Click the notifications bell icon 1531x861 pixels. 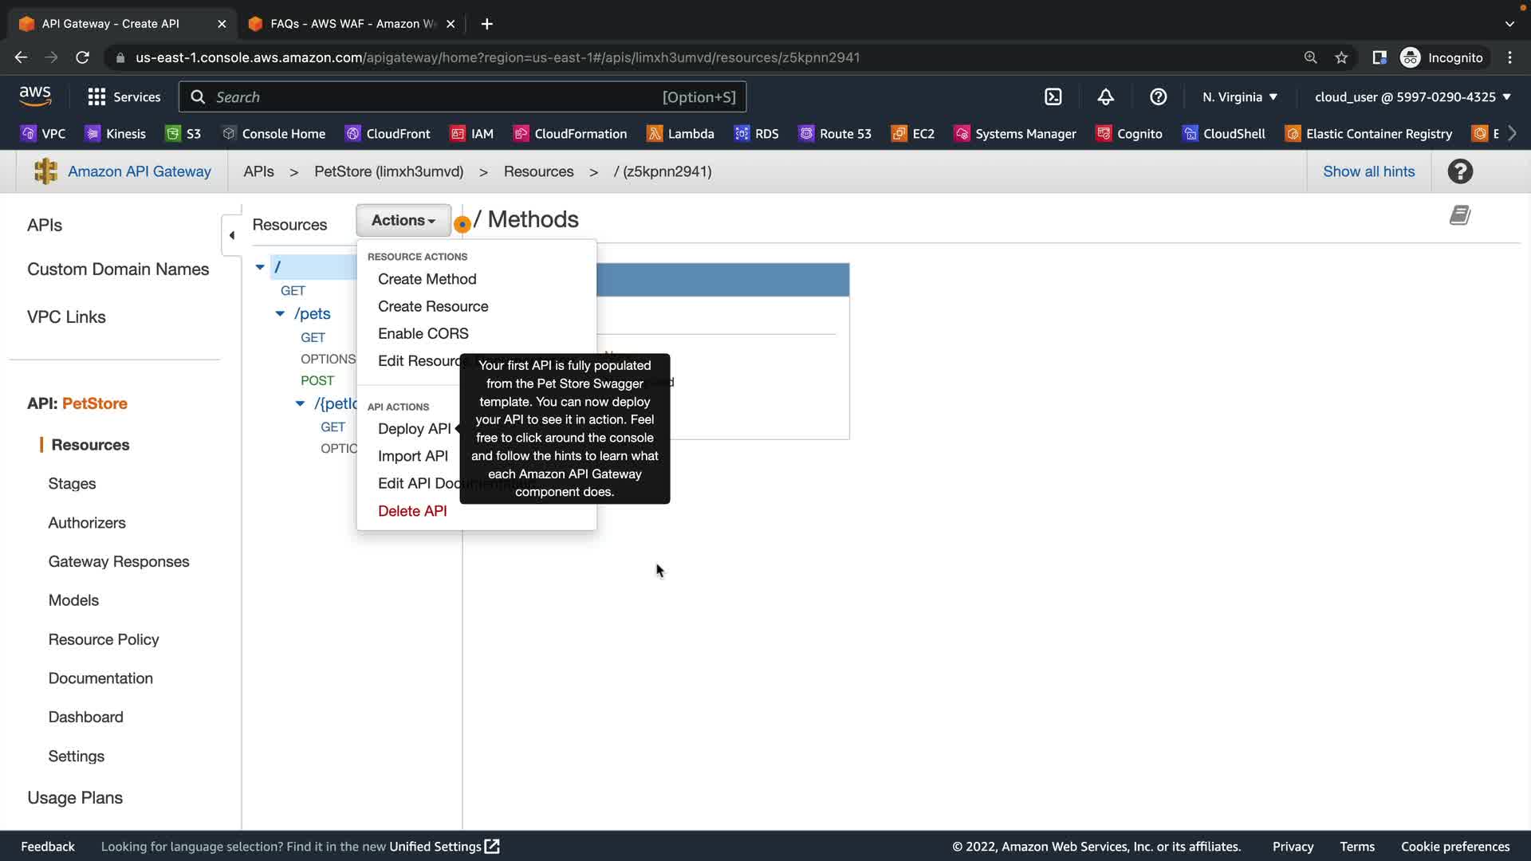pos(1105,97)
